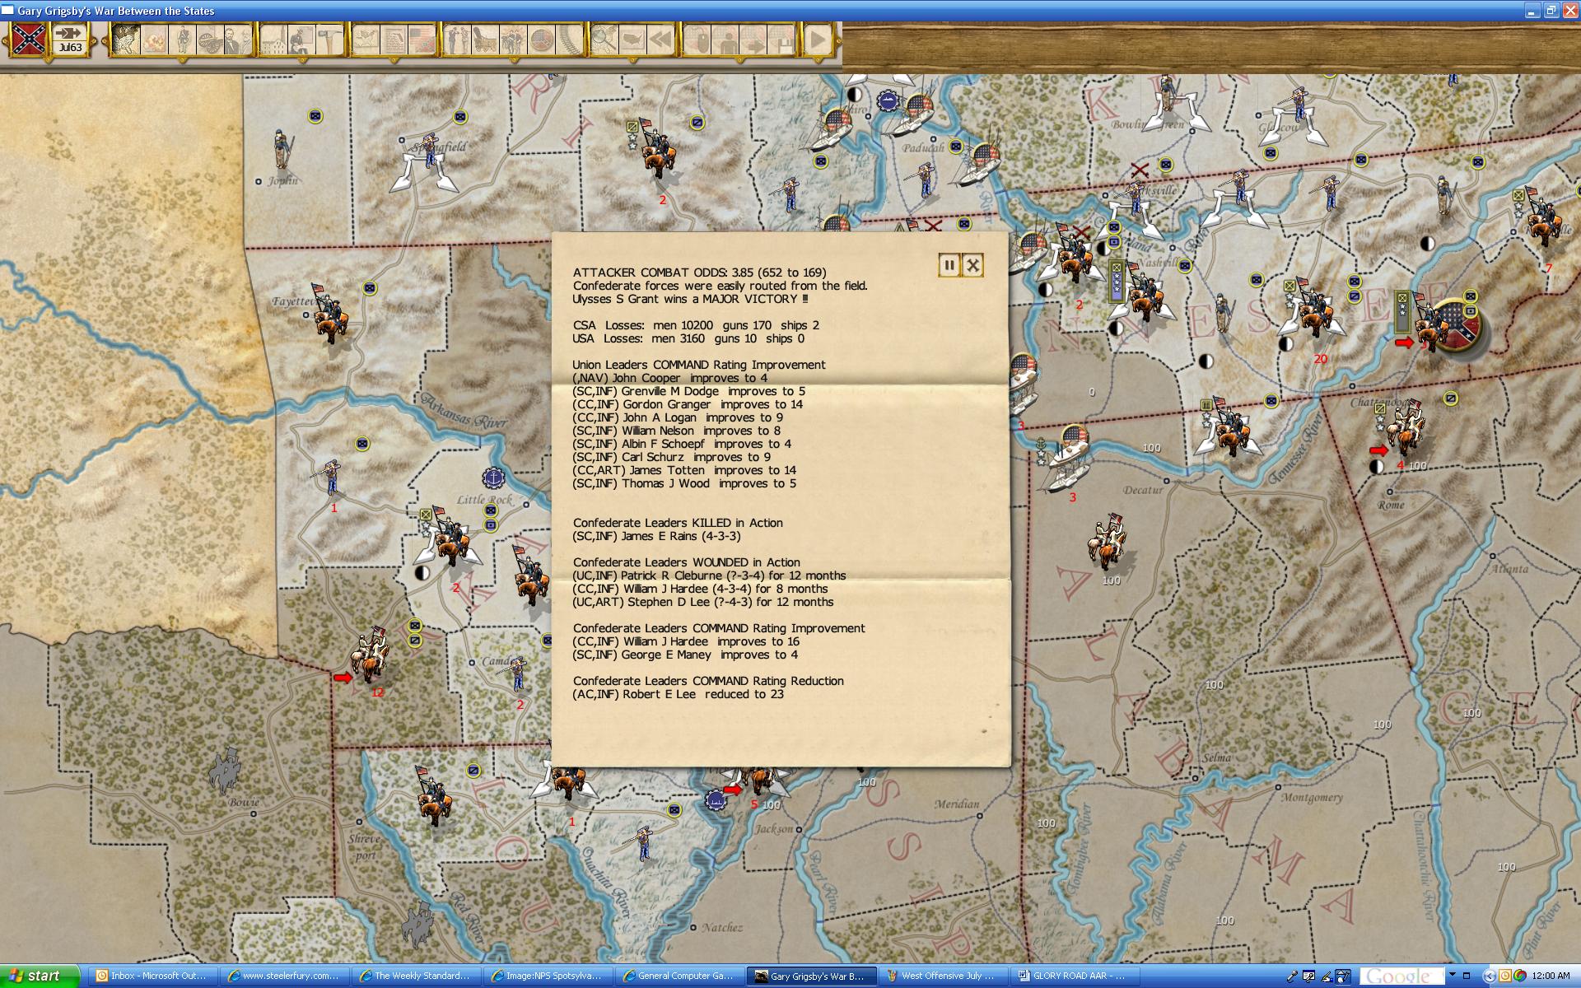Click the mouse preferences toolbar icon
The height and width of the screenshot is (988, 1581).
point(698,40)
